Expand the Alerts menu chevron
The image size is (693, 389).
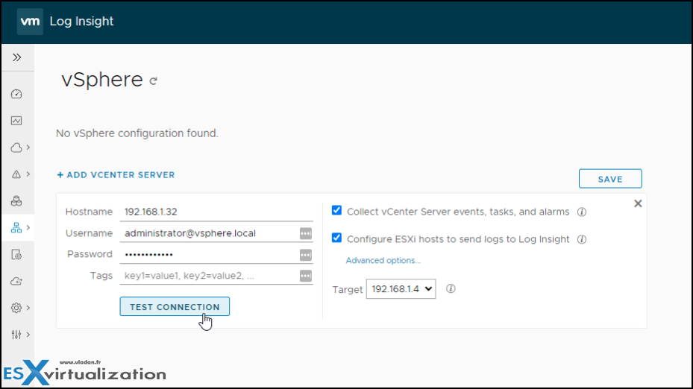coord(28,174)
